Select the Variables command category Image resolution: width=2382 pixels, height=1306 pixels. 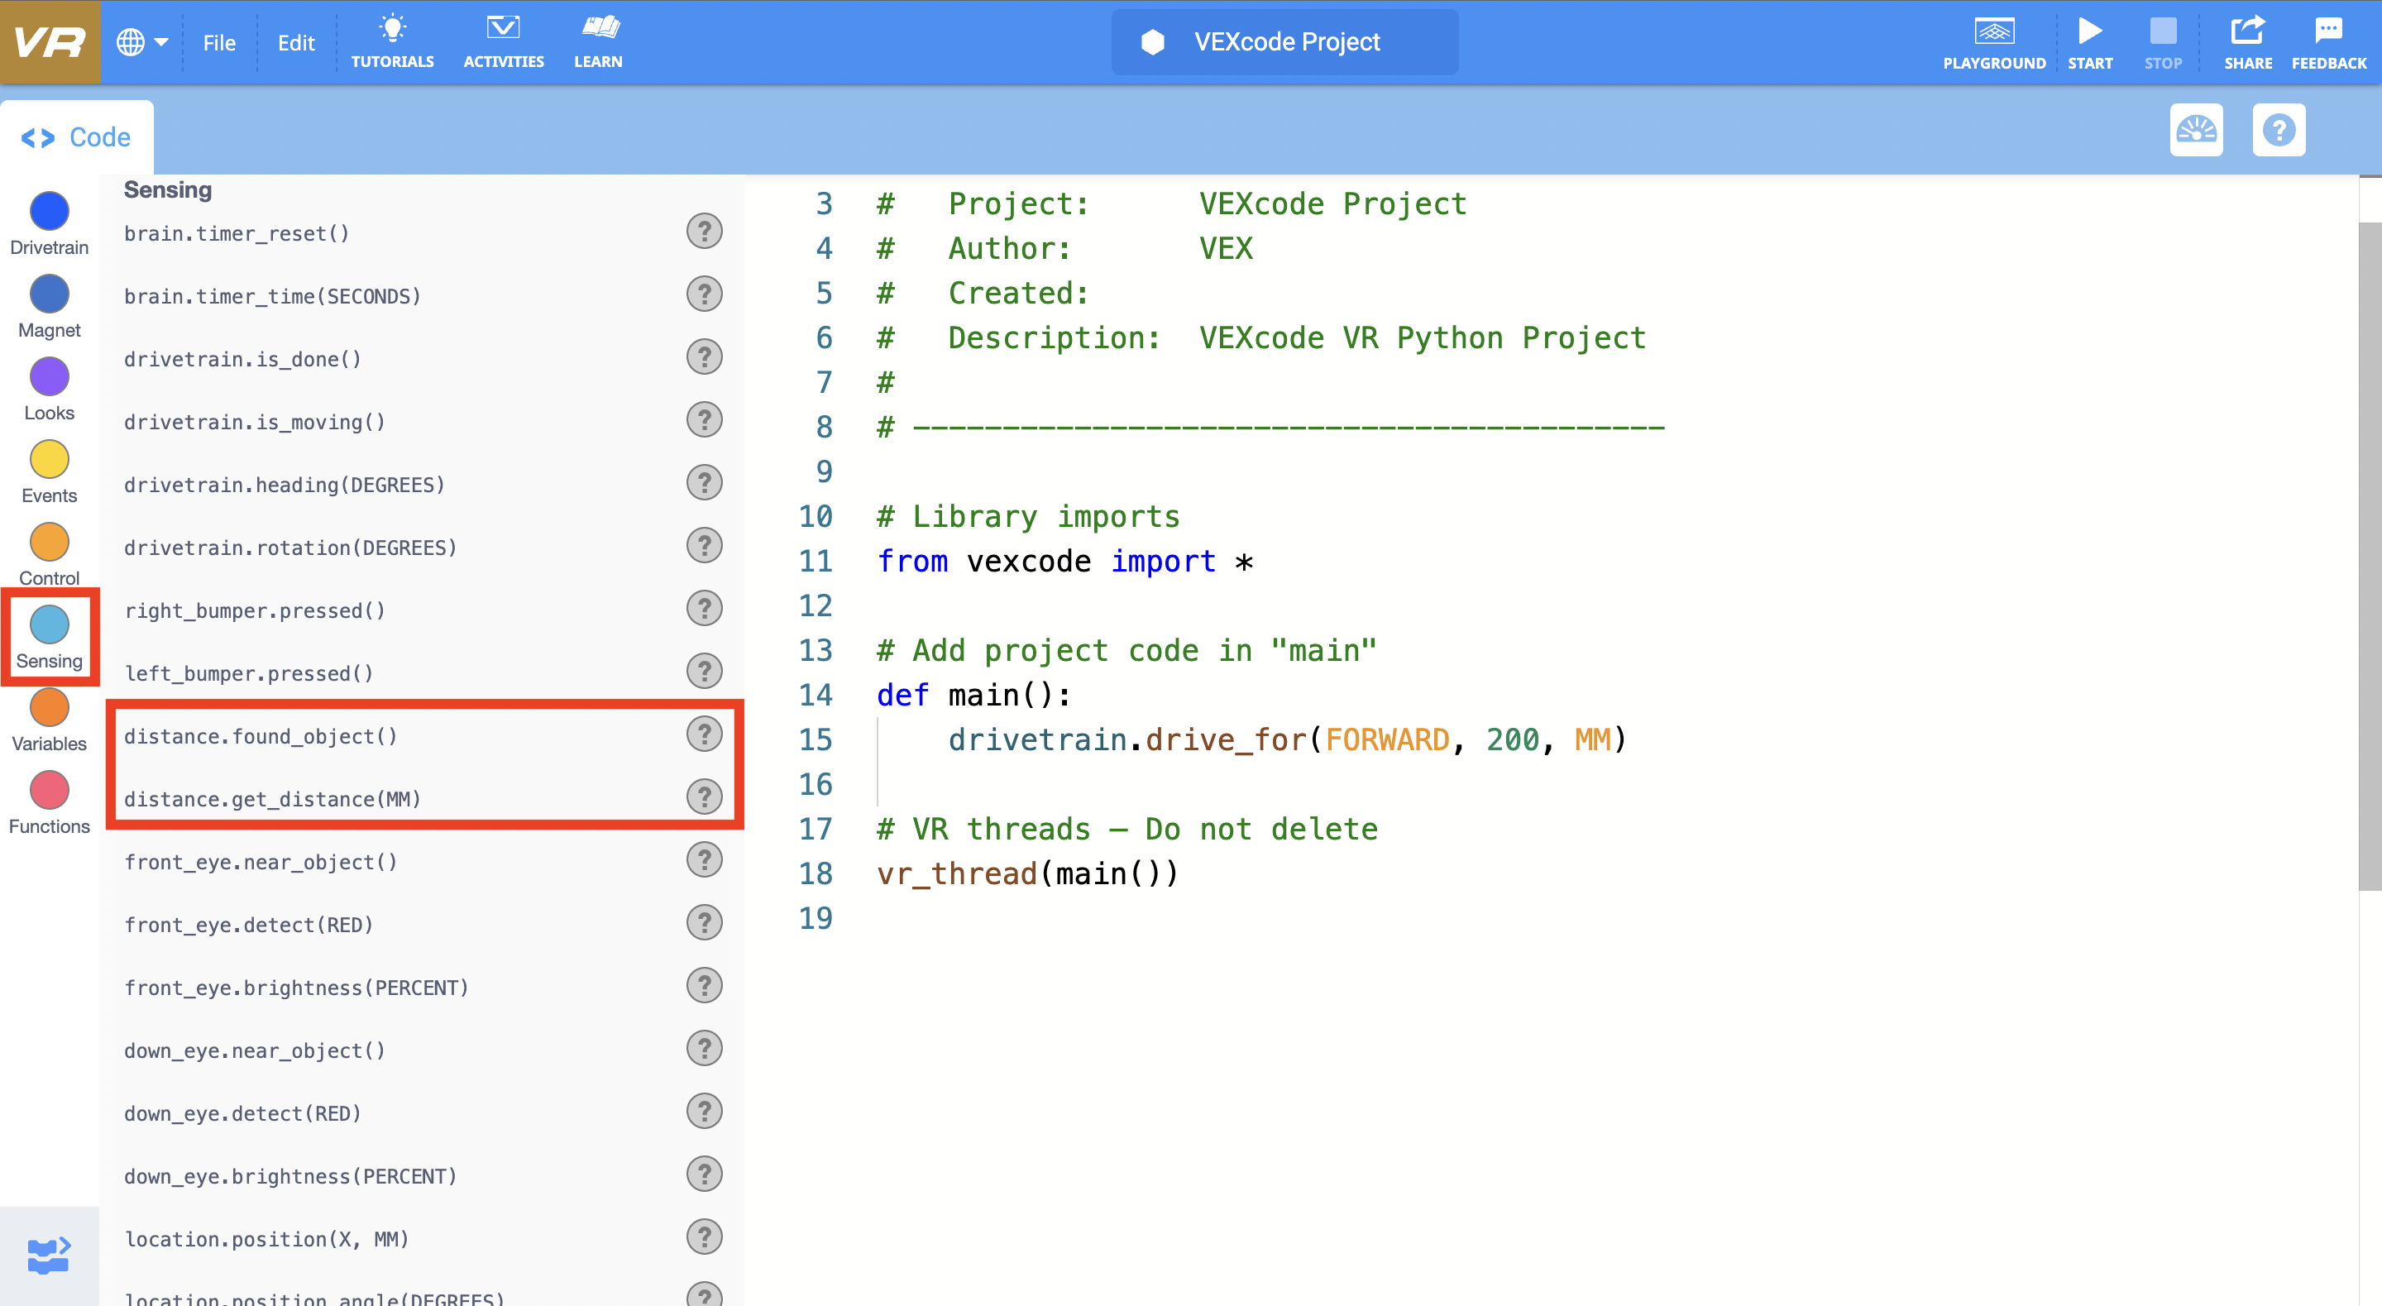49,709
